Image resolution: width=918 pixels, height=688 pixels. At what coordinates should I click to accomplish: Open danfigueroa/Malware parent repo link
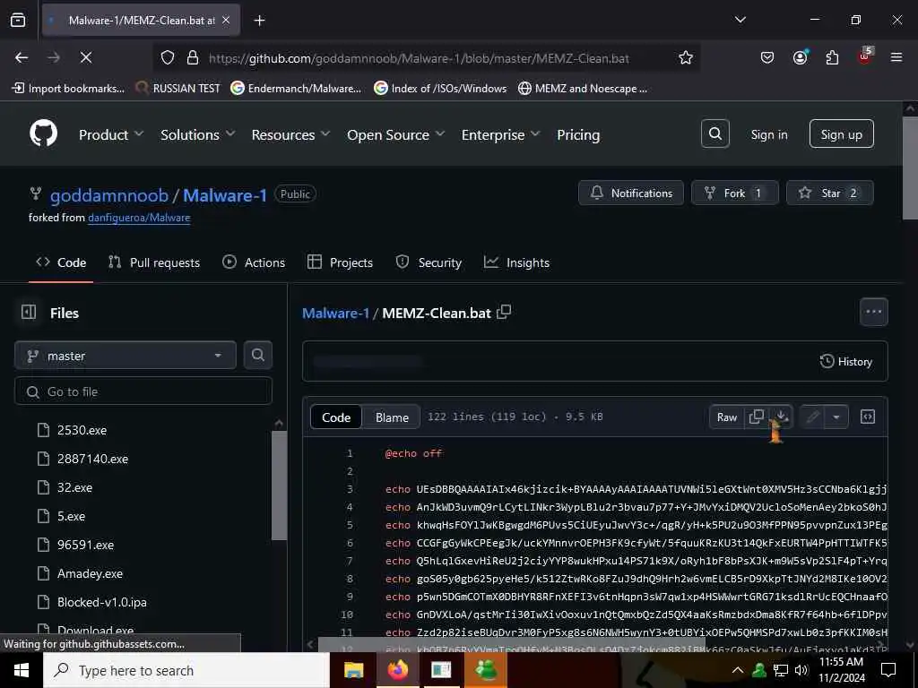[139, 218]
